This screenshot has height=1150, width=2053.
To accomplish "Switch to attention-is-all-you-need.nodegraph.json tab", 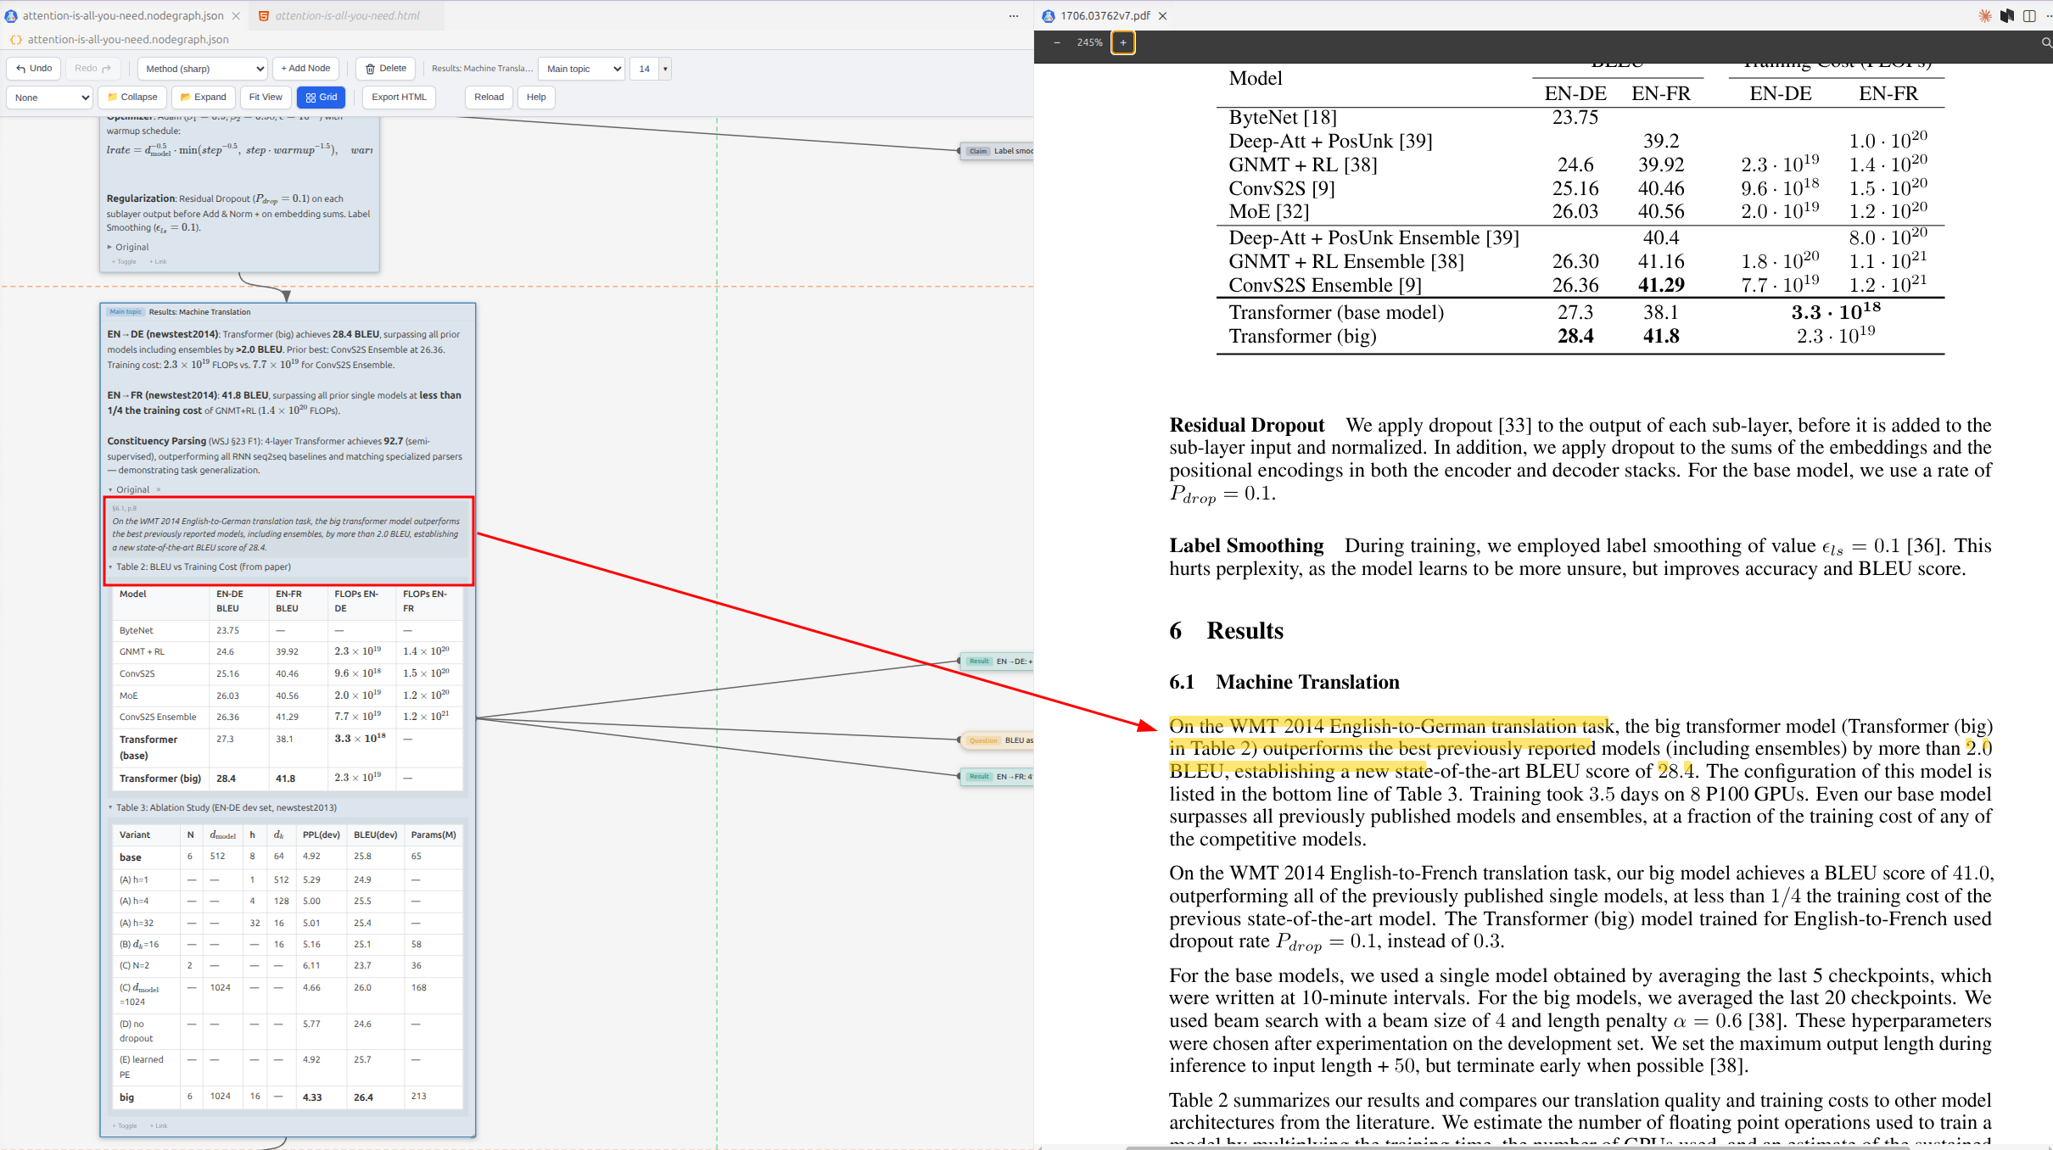I will pyautogui.click(x=123, y=15).
